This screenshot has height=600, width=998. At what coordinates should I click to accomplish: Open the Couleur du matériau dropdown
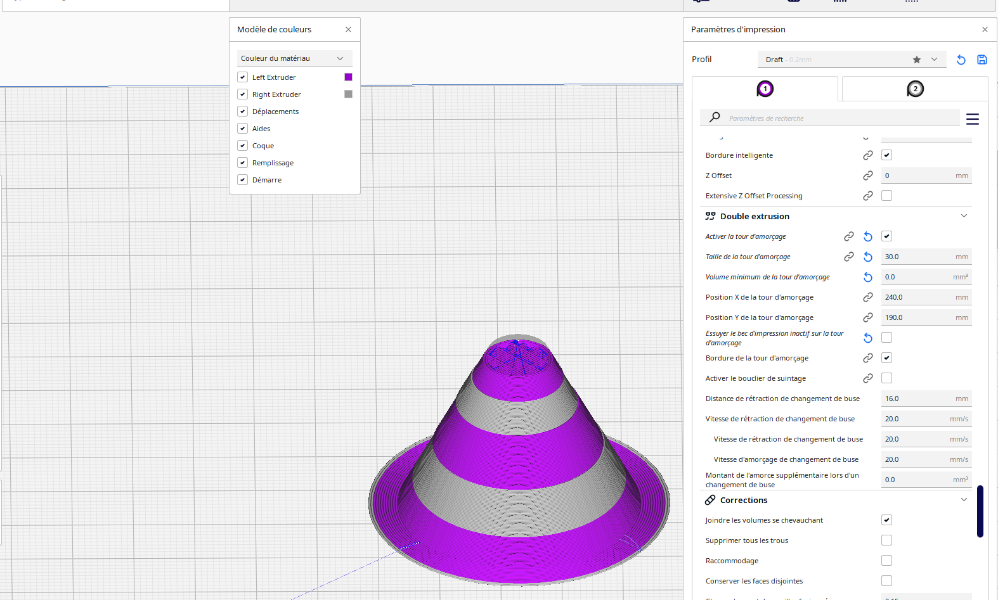[294, 58]
